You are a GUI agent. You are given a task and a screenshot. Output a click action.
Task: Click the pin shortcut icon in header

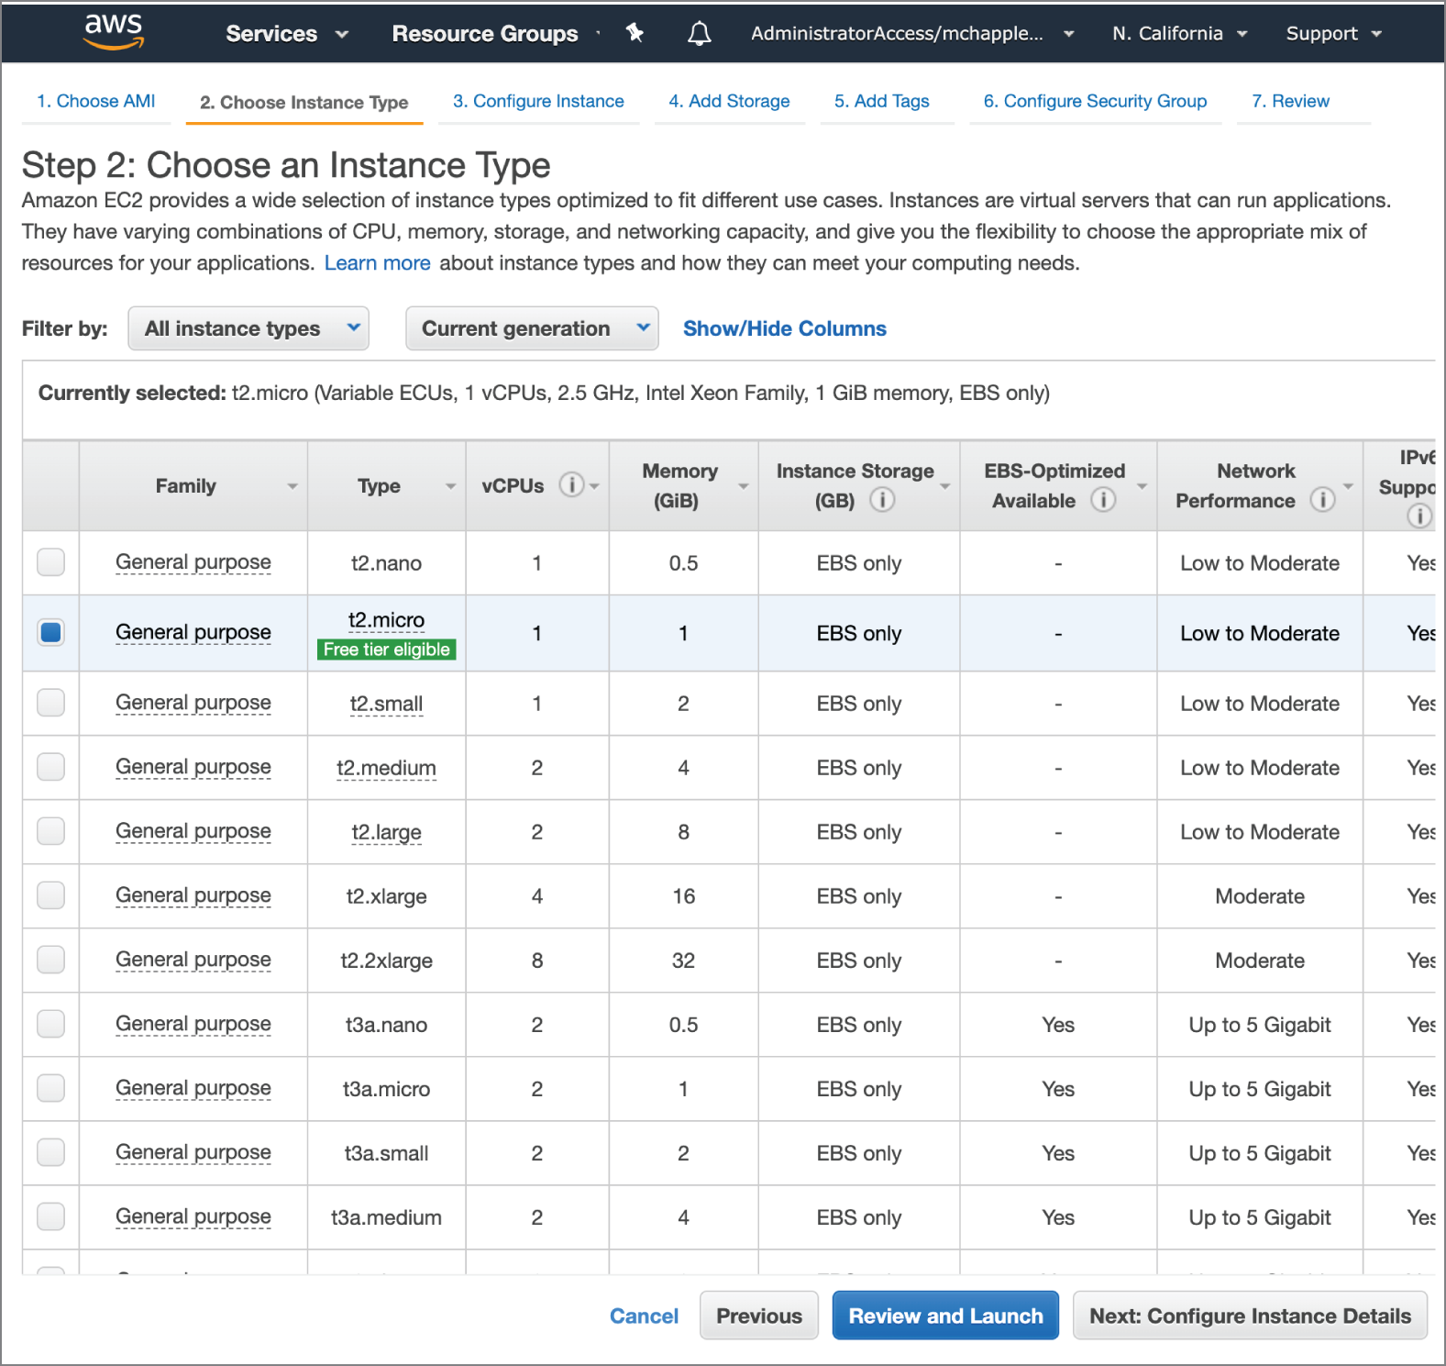(x=635, y=33)
